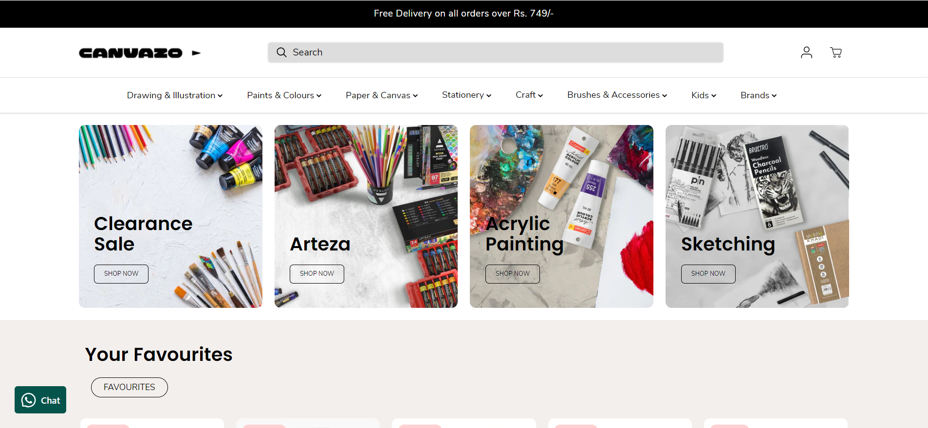Click the Free Delivery announcement text

[x=464, y=14]
